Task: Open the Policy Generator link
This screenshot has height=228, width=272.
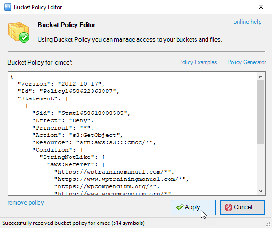Action: pyautogui.click(x=247, y=62)
